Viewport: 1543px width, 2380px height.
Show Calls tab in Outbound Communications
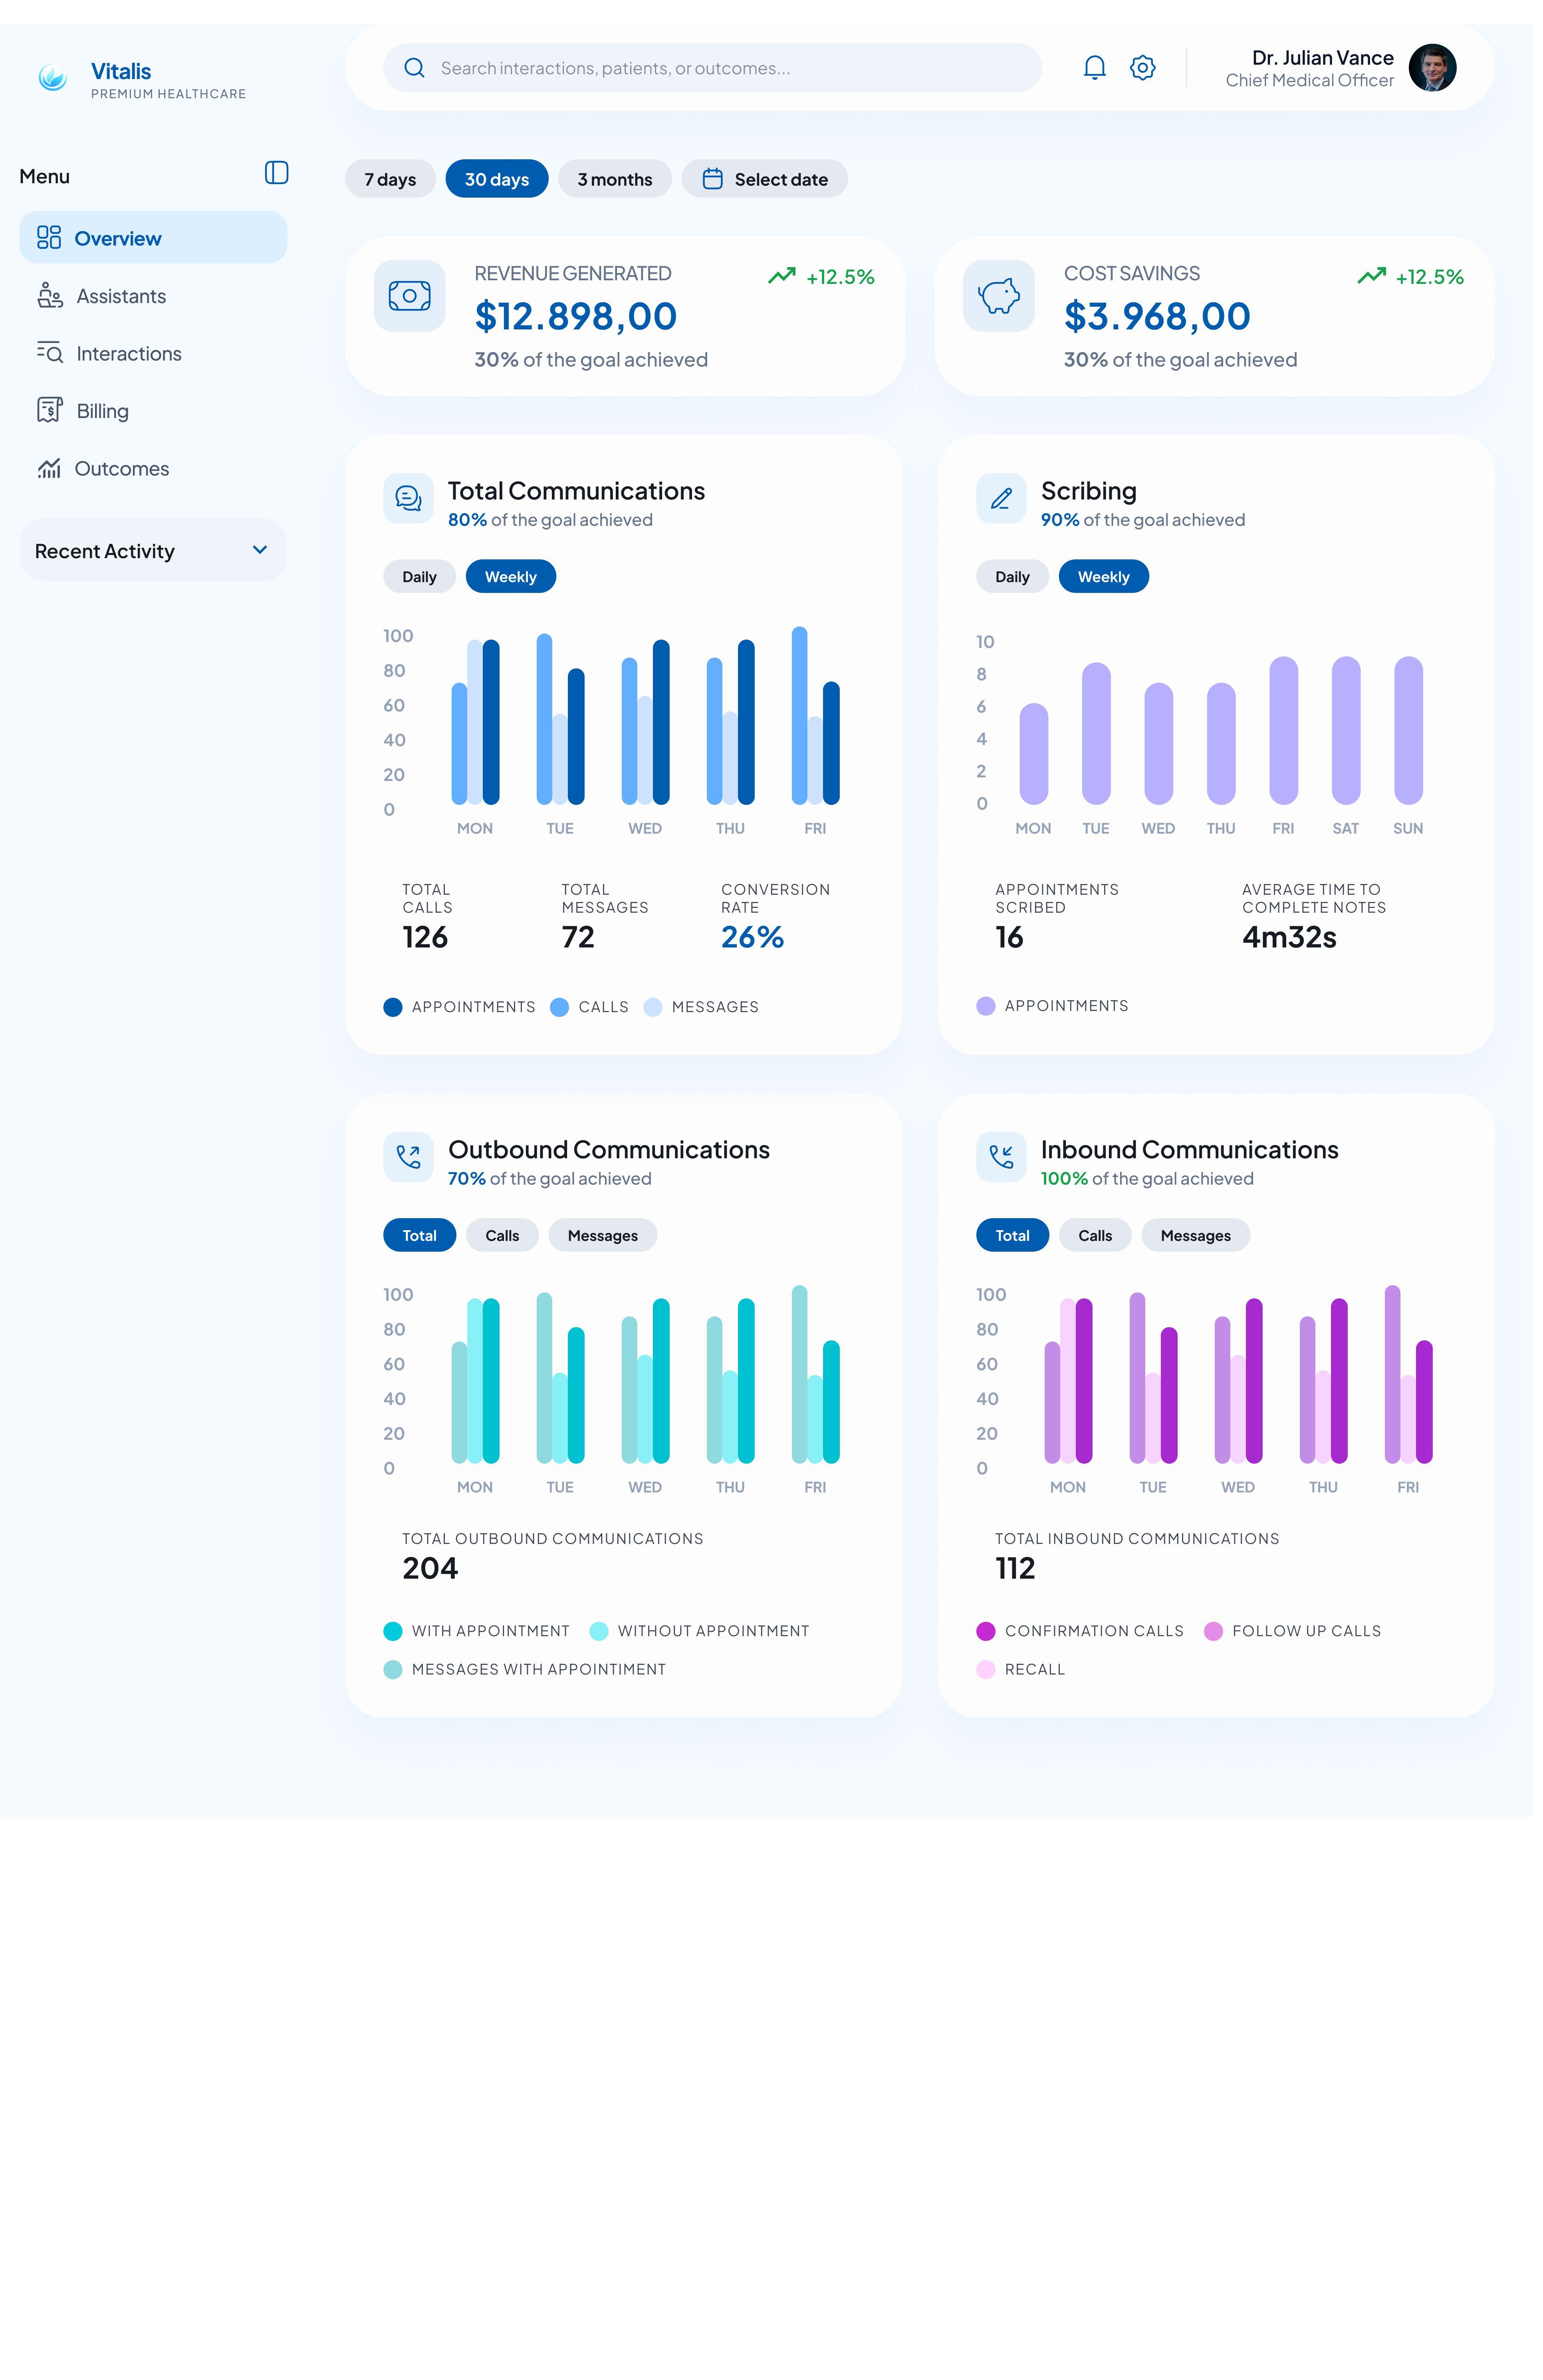(x=502, y=1236)
